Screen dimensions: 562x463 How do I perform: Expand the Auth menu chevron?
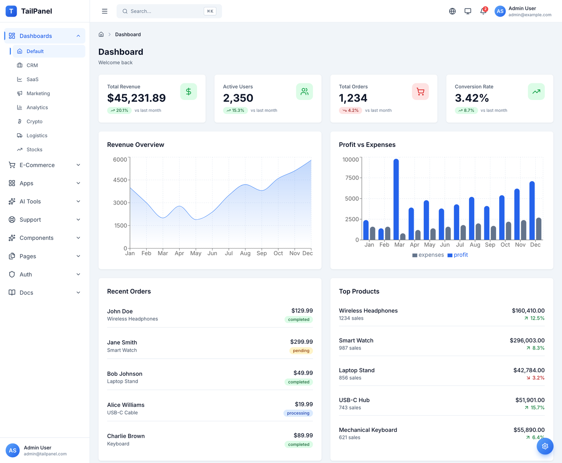[78, 274]
